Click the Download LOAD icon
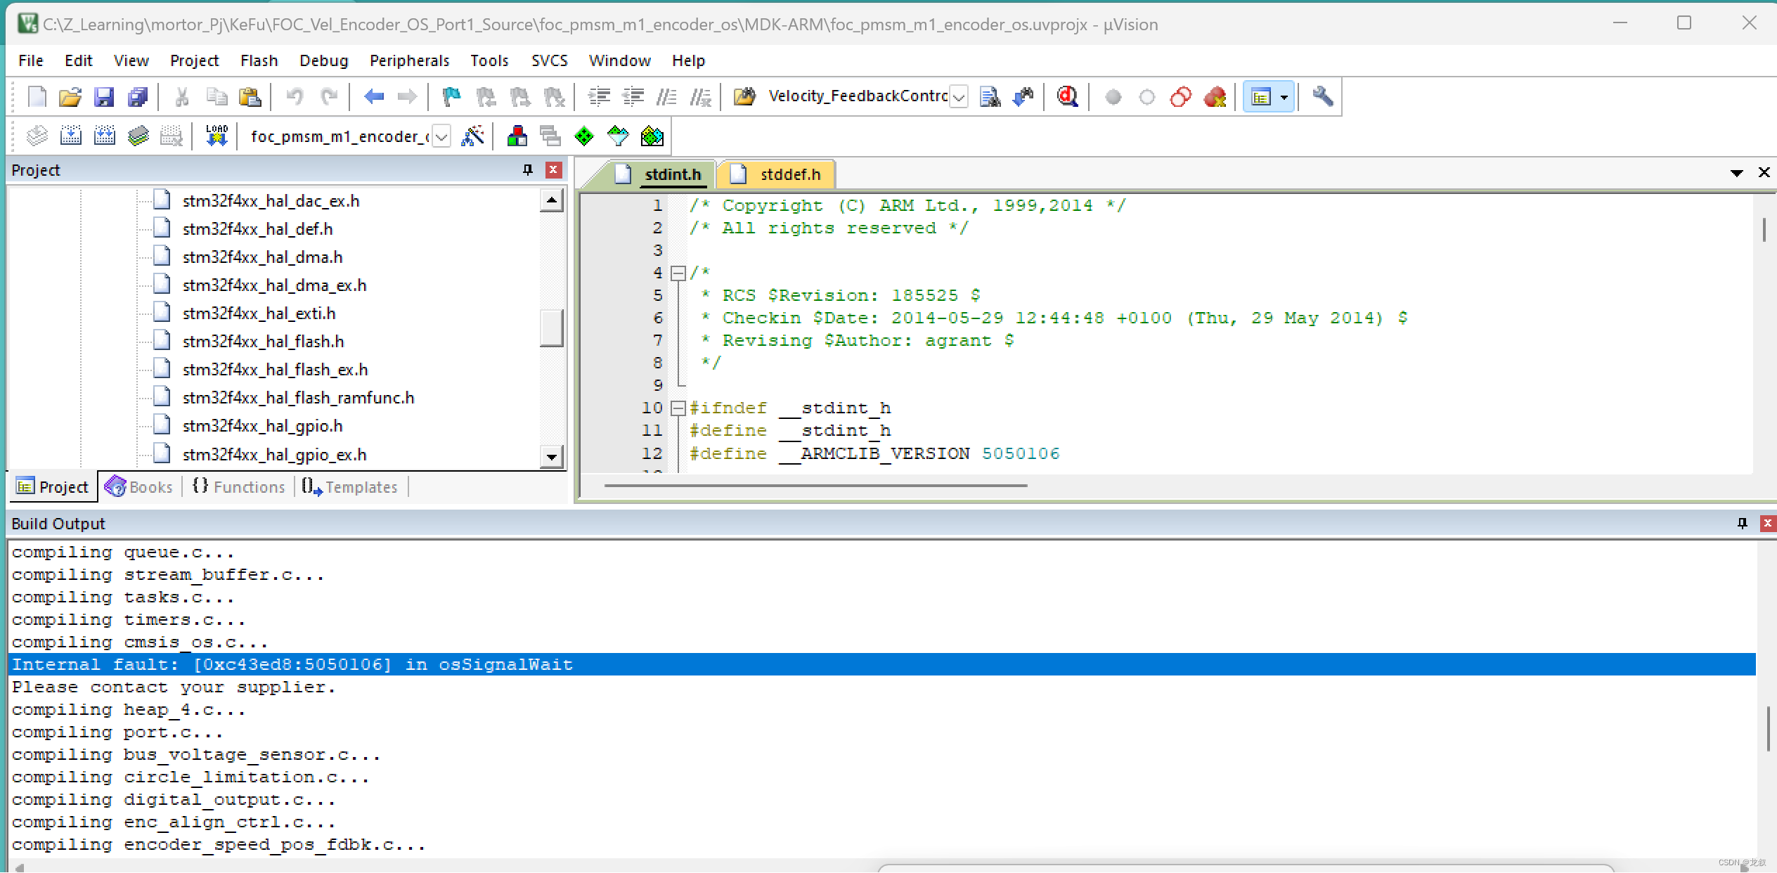The width and height of the screenshot is (1777, 873). [217, 136]
